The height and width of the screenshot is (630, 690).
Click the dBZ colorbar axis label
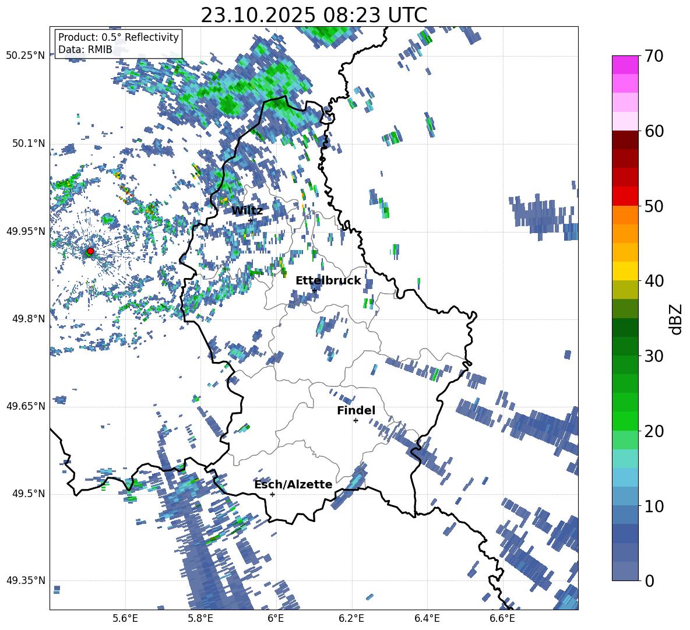(x=676, y=319)
